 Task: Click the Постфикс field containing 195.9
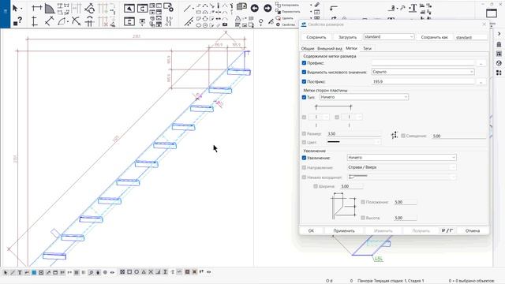click(423, 82)
